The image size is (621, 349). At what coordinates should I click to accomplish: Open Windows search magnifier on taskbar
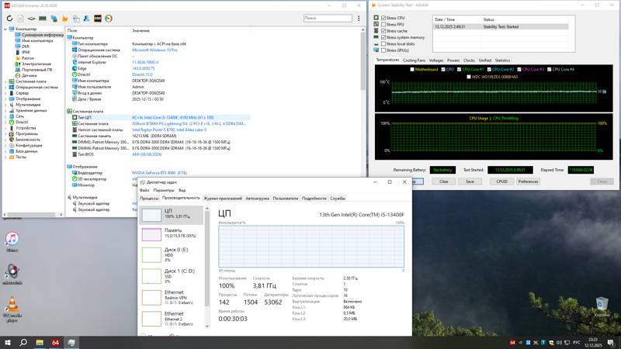tap(23, 342)
